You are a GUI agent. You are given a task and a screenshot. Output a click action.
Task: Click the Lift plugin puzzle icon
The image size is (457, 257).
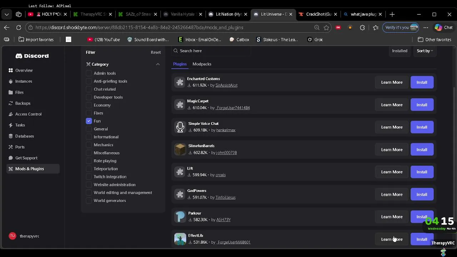point(180,172)
